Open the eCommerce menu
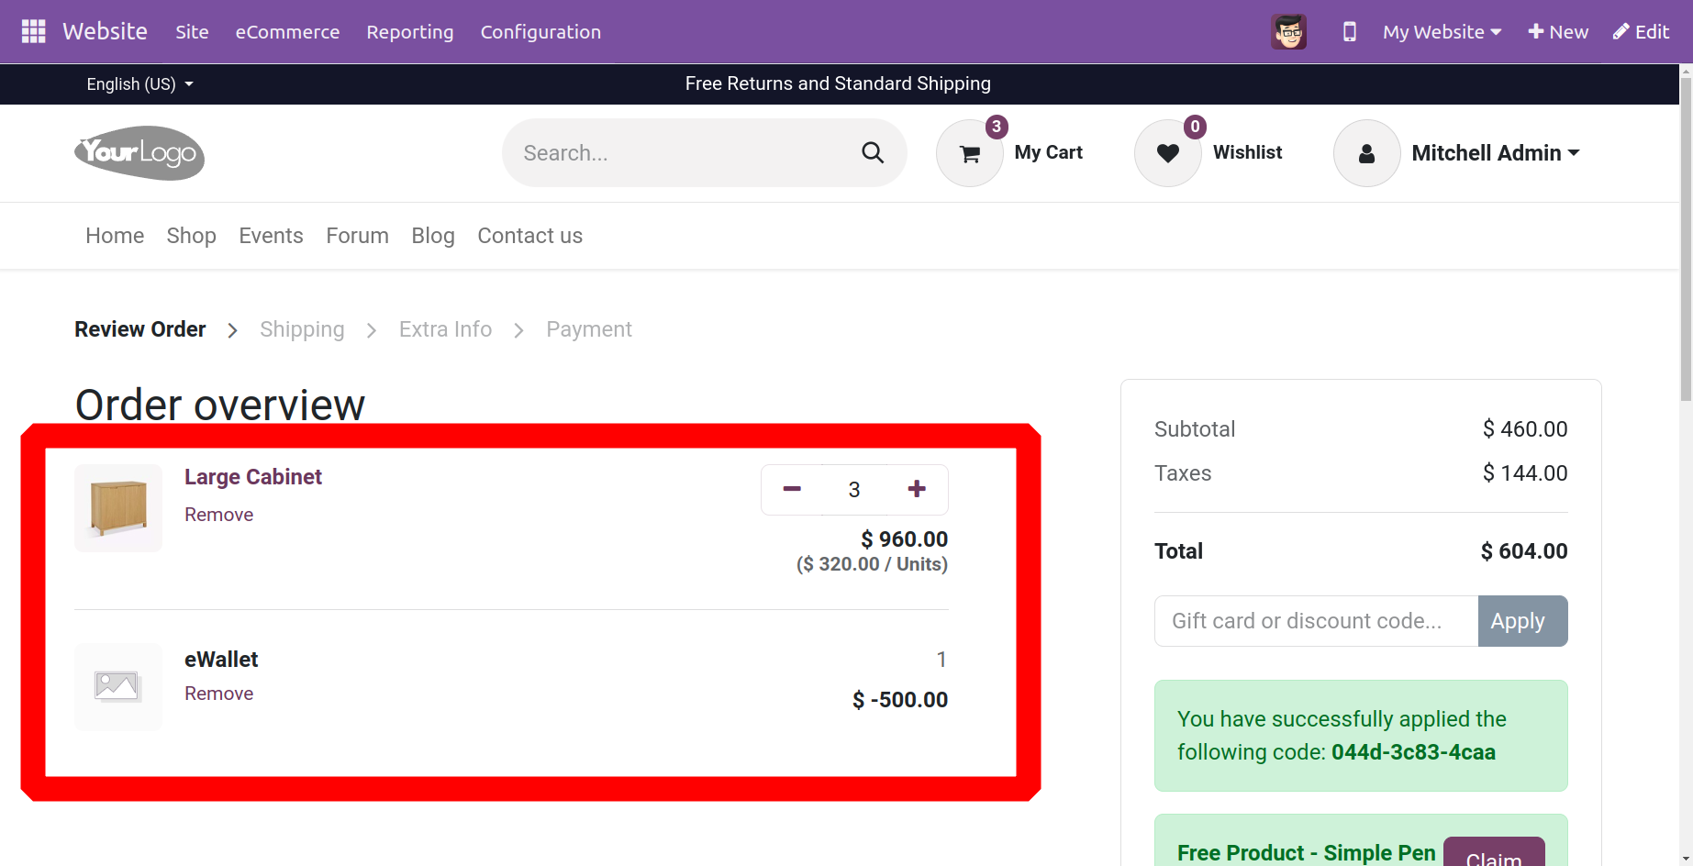This screenshot has width=1693, height=866. pyautogui.click(x=287, y=32)
